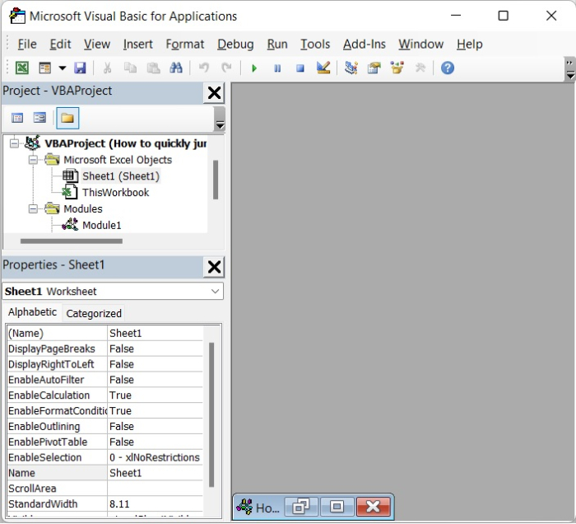
Task: Open the Window menu
Action: tap(421, 44)
